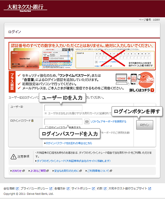Click external link icon next to お知らせ
The image size is (165, 199).
[x=24, y=171]
